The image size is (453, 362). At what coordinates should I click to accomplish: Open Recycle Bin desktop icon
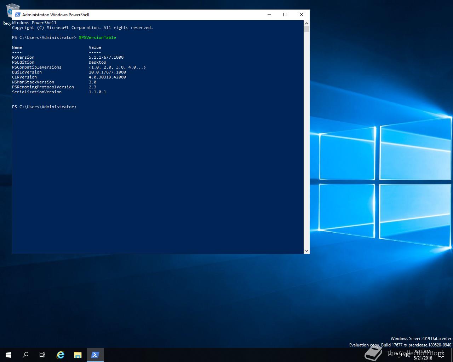pyautogui.click(x=7, y=14)
